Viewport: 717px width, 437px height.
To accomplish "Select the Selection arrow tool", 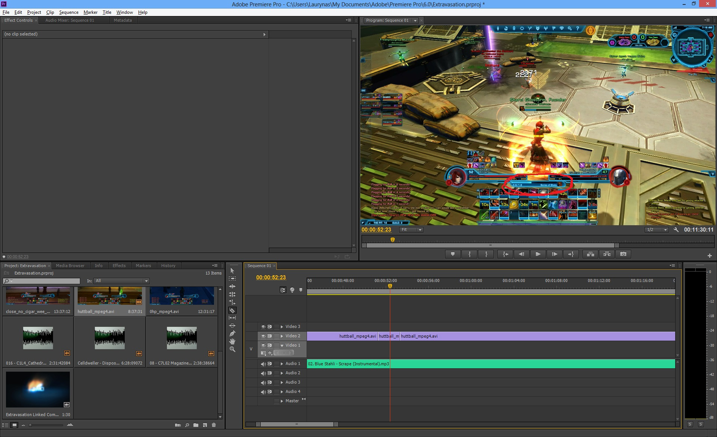I will [x=232, y=270].
